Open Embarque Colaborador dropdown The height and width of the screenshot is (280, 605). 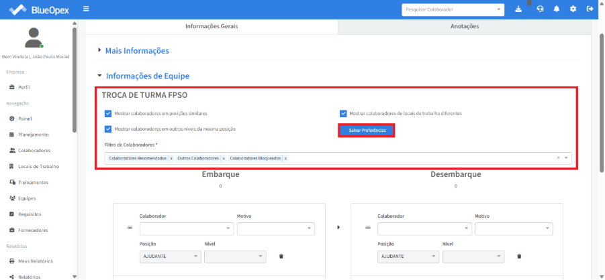coord(187,228)
